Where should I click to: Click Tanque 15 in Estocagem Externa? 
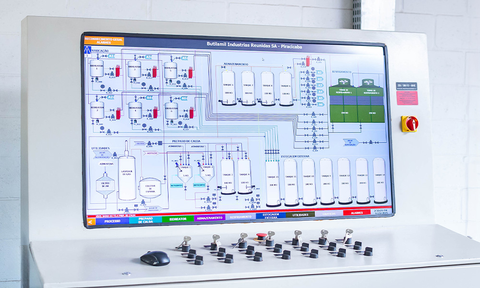point(273,182)
